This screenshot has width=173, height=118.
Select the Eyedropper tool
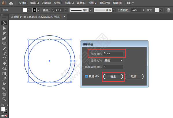[4, 79]
